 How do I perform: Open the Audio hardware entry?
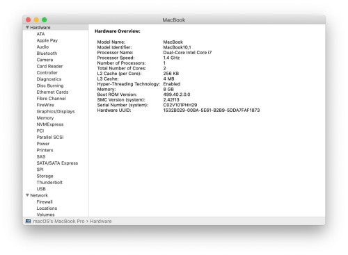42,47
